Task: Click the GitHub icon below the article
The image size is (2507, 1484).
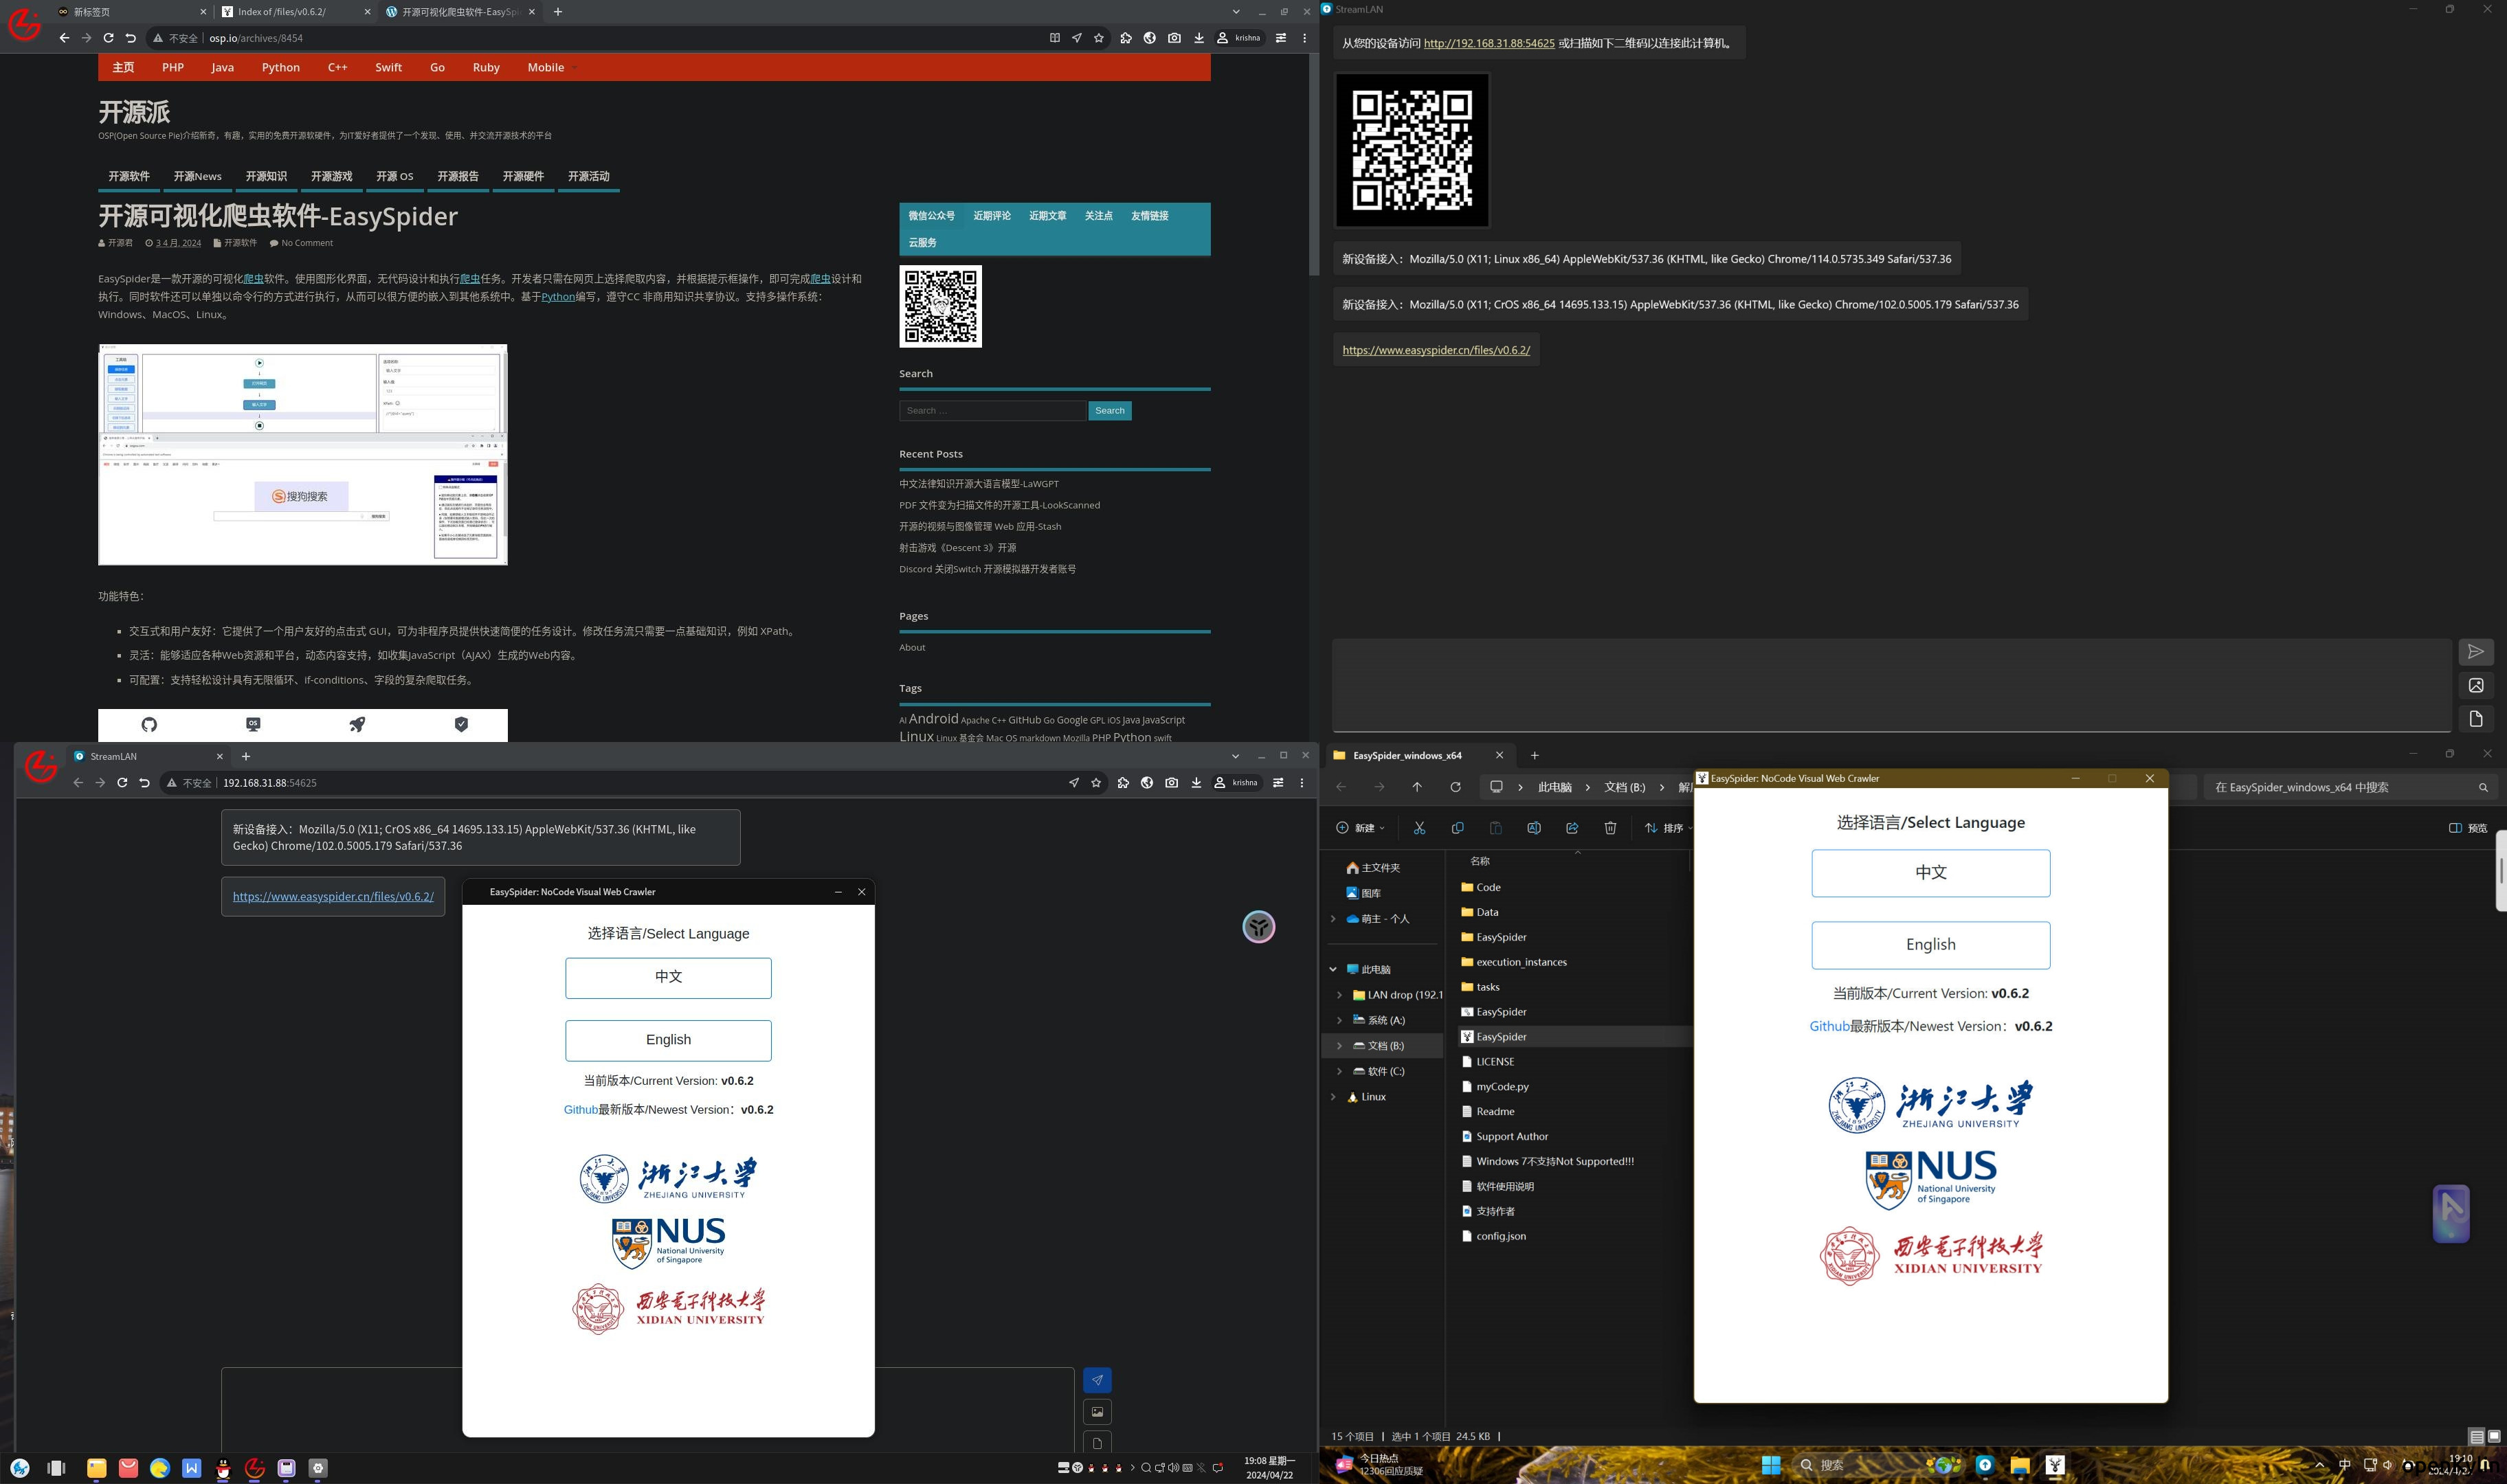Action: [149, 725]
